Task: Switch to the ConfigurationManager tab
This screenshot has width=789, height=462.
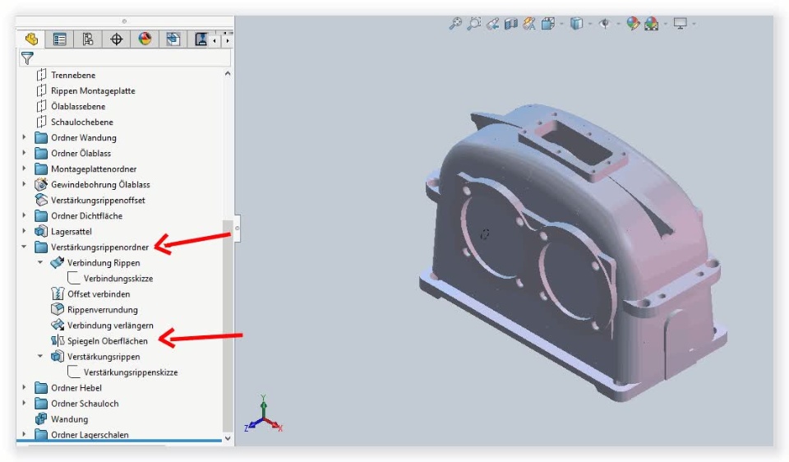Action: 88,39
